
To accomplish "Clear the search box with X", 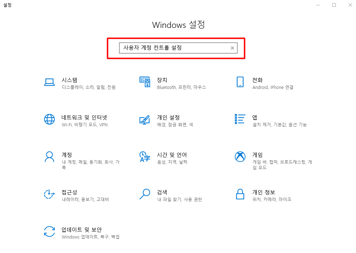I will coord(232,48).
